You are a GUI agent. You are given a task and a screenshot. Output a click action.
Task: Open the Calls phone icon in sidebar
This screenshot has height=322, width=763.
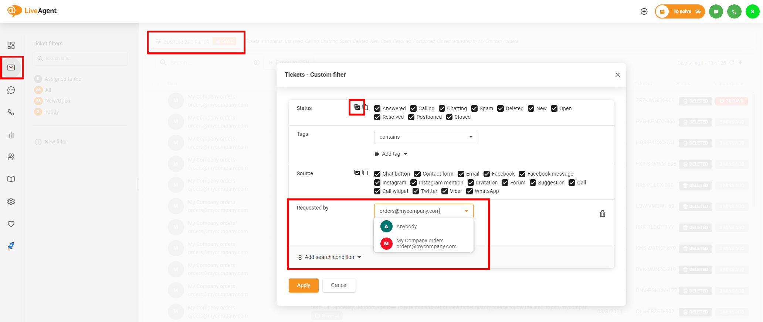point(11,112)
